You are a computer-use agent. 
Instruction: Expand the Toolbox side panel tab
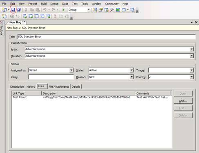tap(2, 28)
